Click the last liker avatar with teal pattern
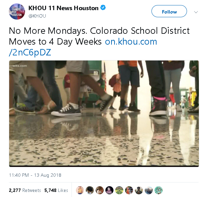The height and width of the screenshot is (197, 207). pos(159,190)
